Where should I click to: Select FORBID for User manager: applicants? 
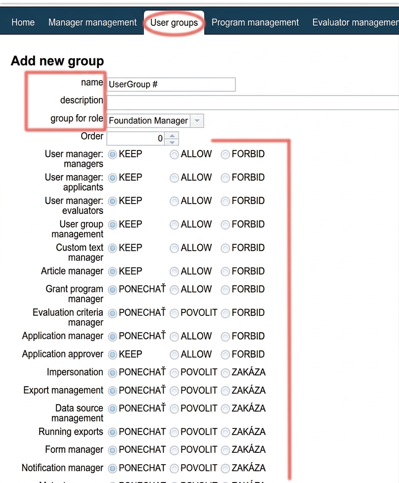pos(225,178)
